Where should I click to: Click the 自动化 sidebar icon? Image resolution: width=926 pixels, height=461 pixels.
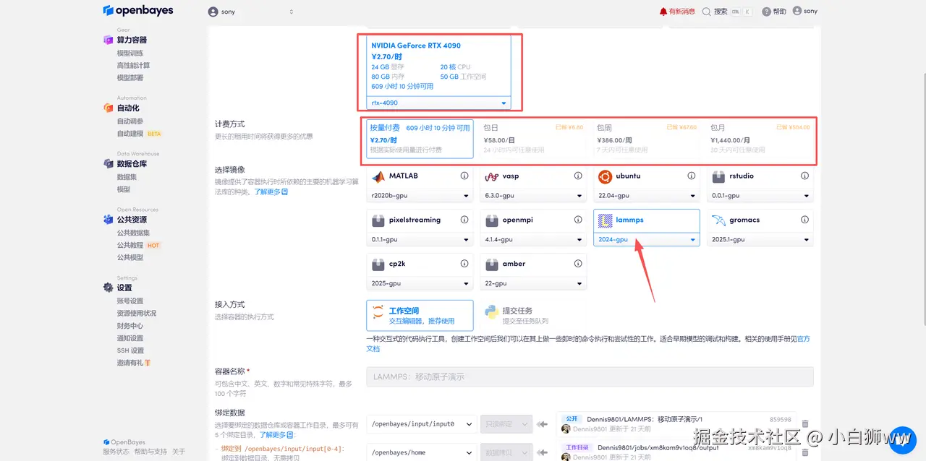(x=109, y=108)
